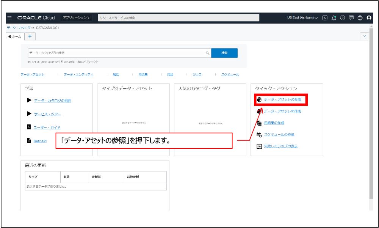Open the Rest API link
Image resolution: width=379 pixels, height=228 pixels.
40,141
